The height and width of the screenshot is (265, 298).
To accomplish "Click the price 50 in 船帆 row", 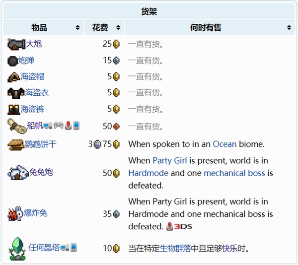I will point(107,126).
